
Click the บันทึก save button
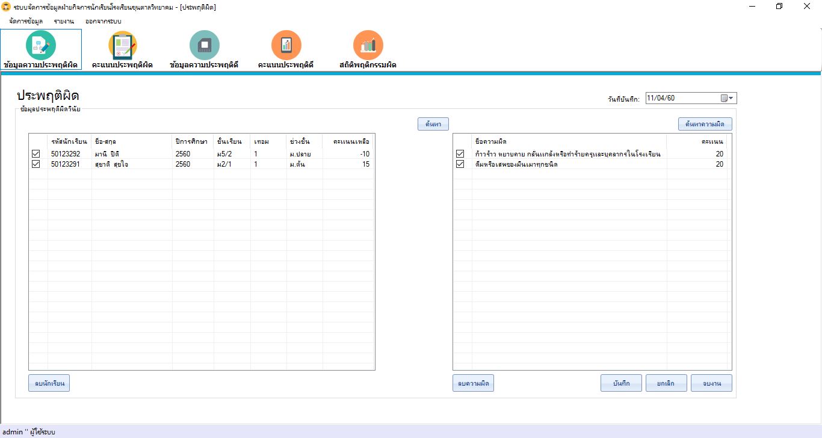(x=621, y=383)
